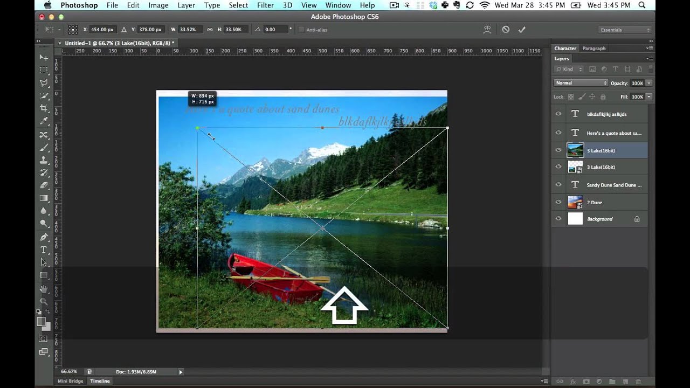Screen dimensions: 690x388
Task: Open the Kind layer filter dropdown
Action: click(x=569, y=69)
